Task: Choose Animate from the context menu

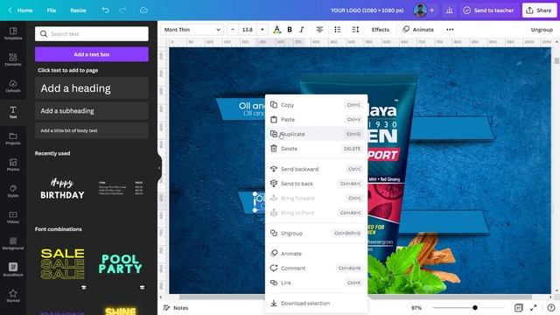Action: (x=317, y=254)
